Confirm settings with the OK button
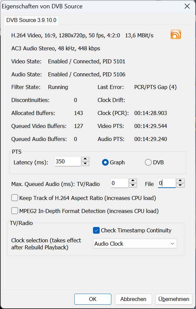Viewport: 196px width, 309px height. (x=93, y=299)
